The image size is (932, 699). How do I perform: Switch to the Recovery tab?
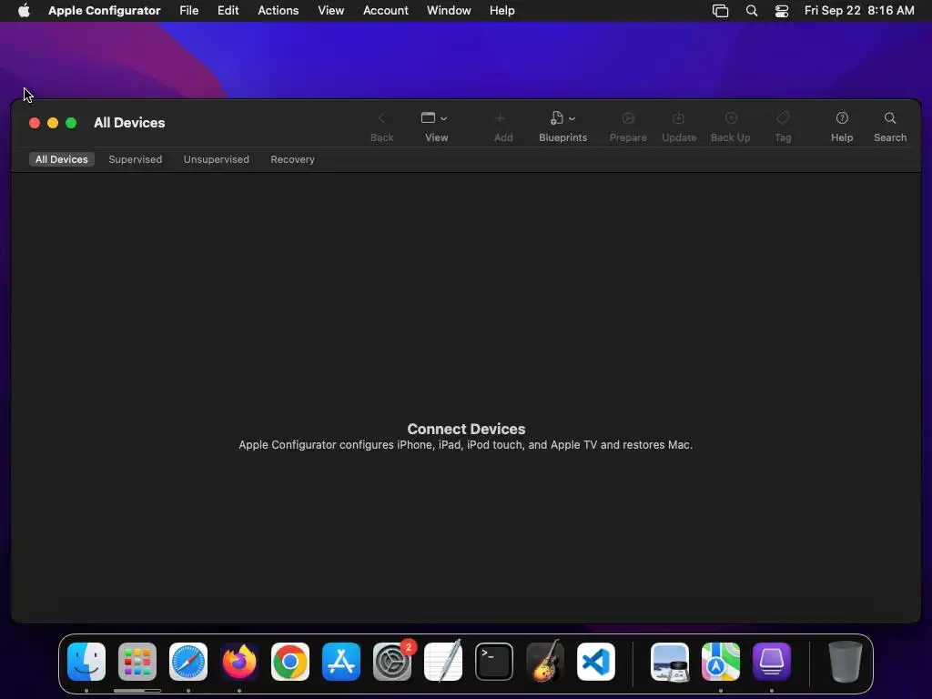click(292, 159)
